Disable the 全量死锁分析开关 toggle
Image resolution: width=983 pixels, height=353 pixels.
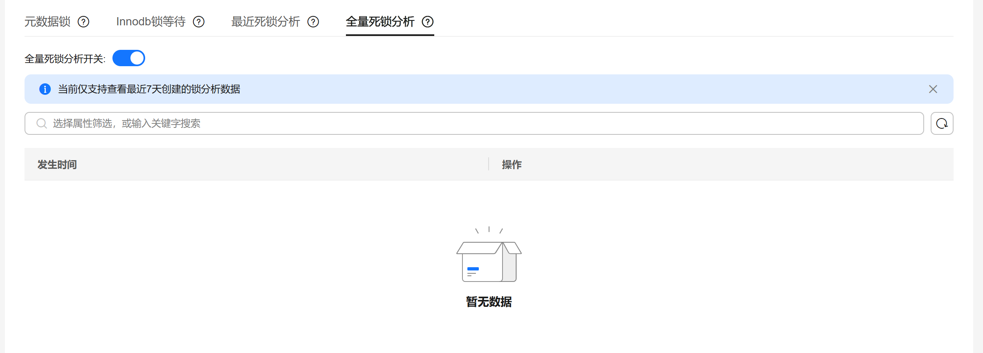pos(129,58)
